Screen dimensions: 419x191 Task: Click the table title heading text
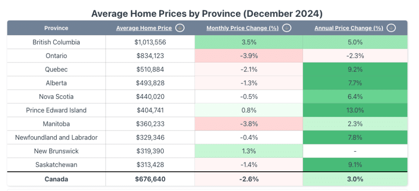[x=207, y=13]
